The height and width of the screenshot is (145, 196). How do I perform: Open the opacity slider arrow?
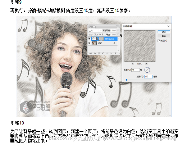(x=118, y=31)
